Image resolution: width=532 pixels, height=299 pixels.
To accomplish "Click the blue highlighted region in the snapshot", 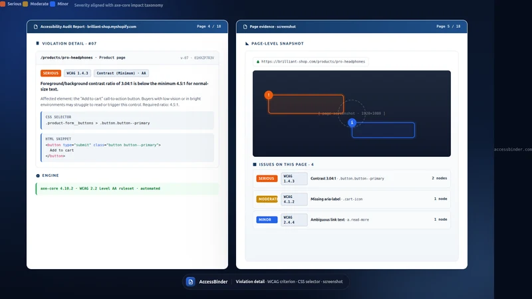I will coord(383,130).
